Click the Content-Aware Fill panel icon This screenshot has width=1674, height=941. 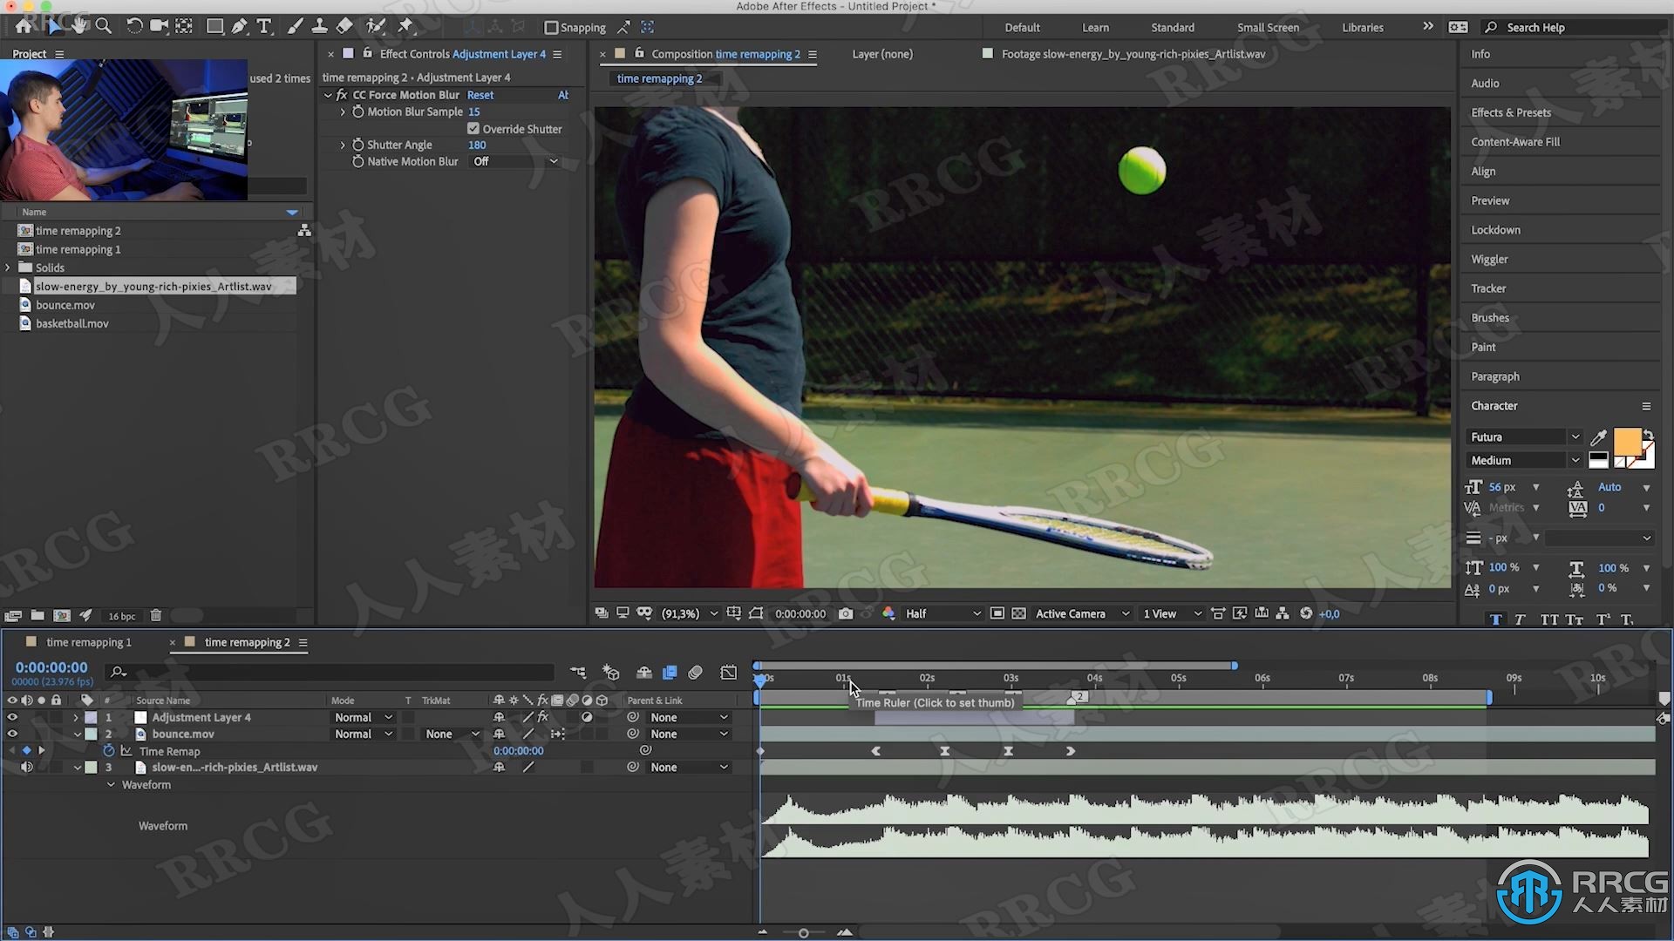coord(1515,140)
